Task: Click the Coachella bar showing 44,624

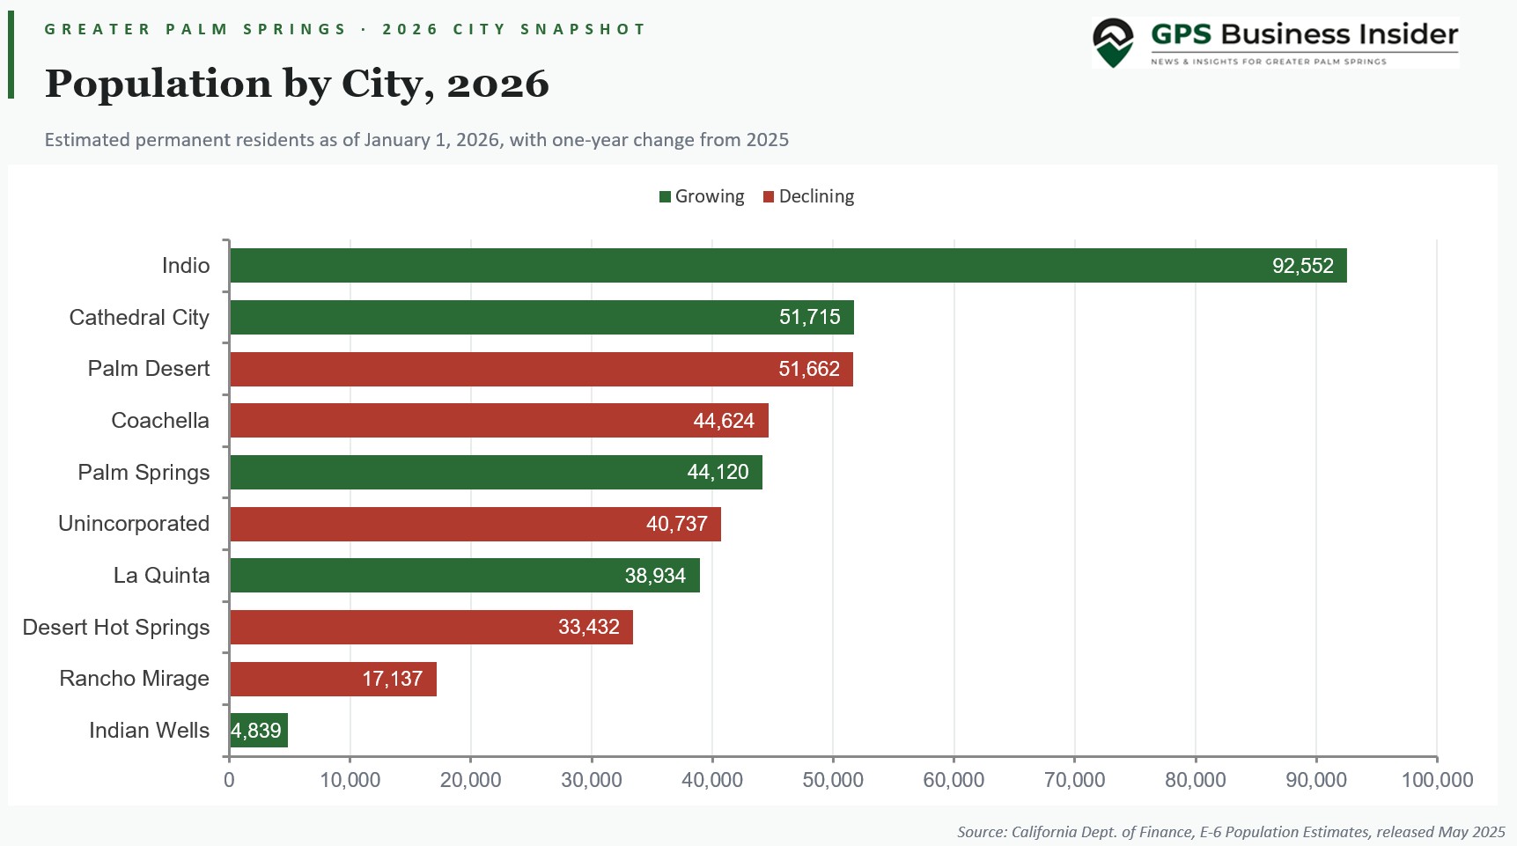Action: point(499,421)
